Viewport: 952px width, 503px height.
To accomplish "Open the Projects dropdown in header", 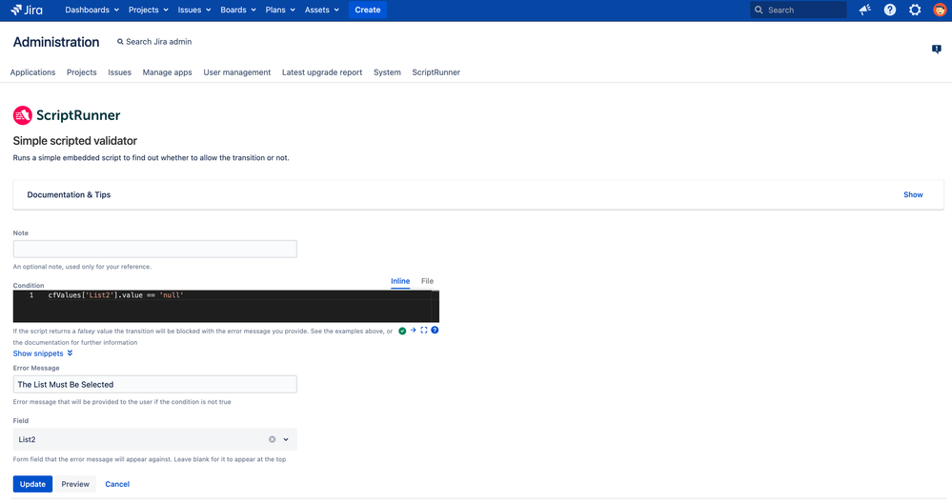I will click(148, 10).
